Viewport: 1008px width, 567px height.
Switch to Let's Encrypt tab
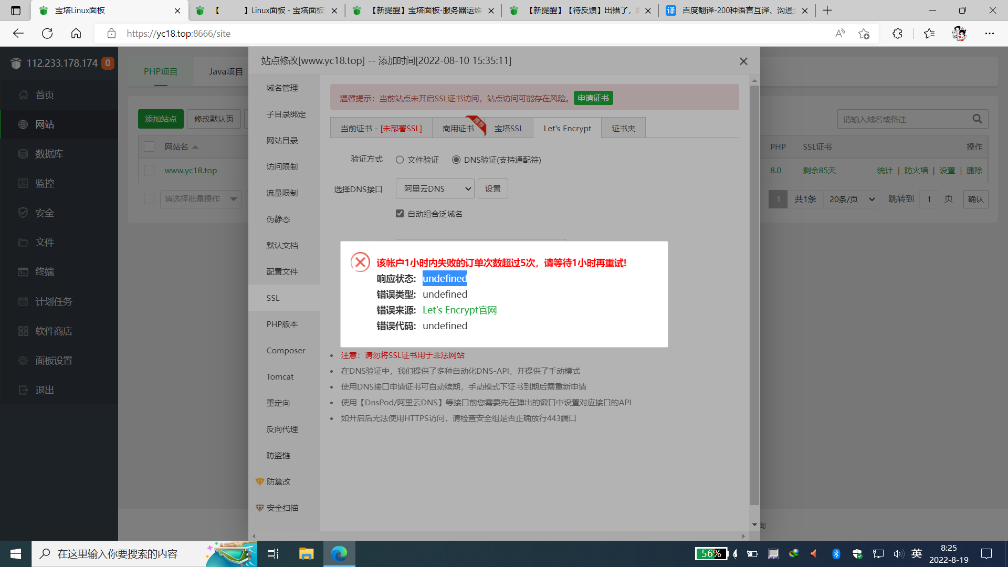tap(567, 128)
